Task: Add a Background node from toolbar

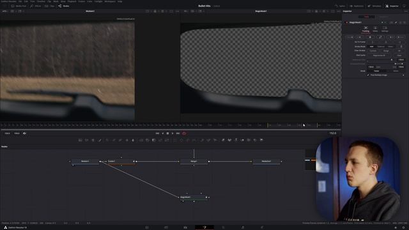Action: pos(81,141)
